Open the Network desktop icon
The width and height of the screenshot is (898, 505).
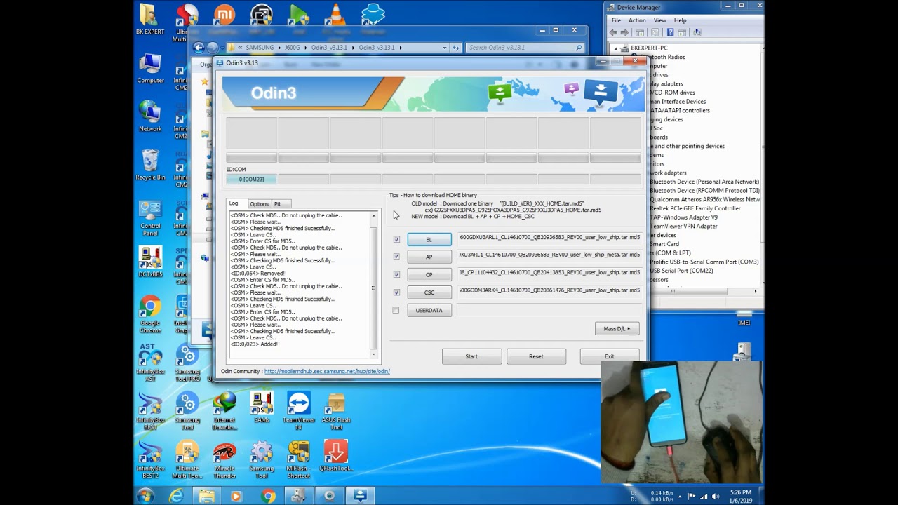click(x=150, y=116)
